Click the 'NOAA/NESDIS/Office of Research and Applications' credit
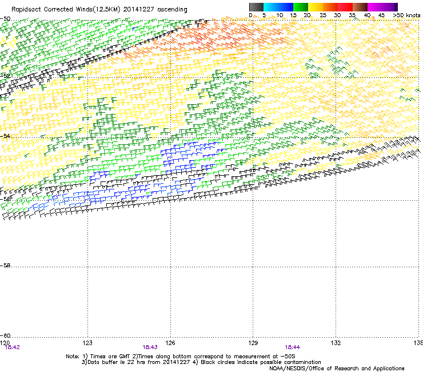Screen dimensions: 423x372 pyautogui.click(x=337, y=369)
